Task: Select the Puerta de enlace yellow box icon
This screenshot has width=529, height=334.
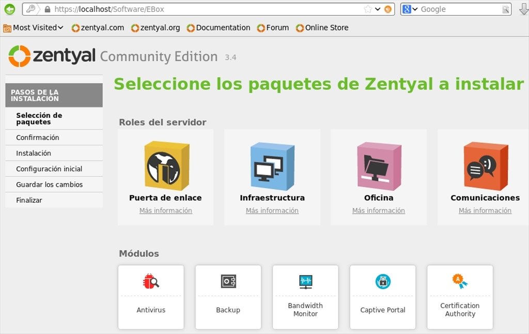Action: pyautogui.click(x=167, y=166)
